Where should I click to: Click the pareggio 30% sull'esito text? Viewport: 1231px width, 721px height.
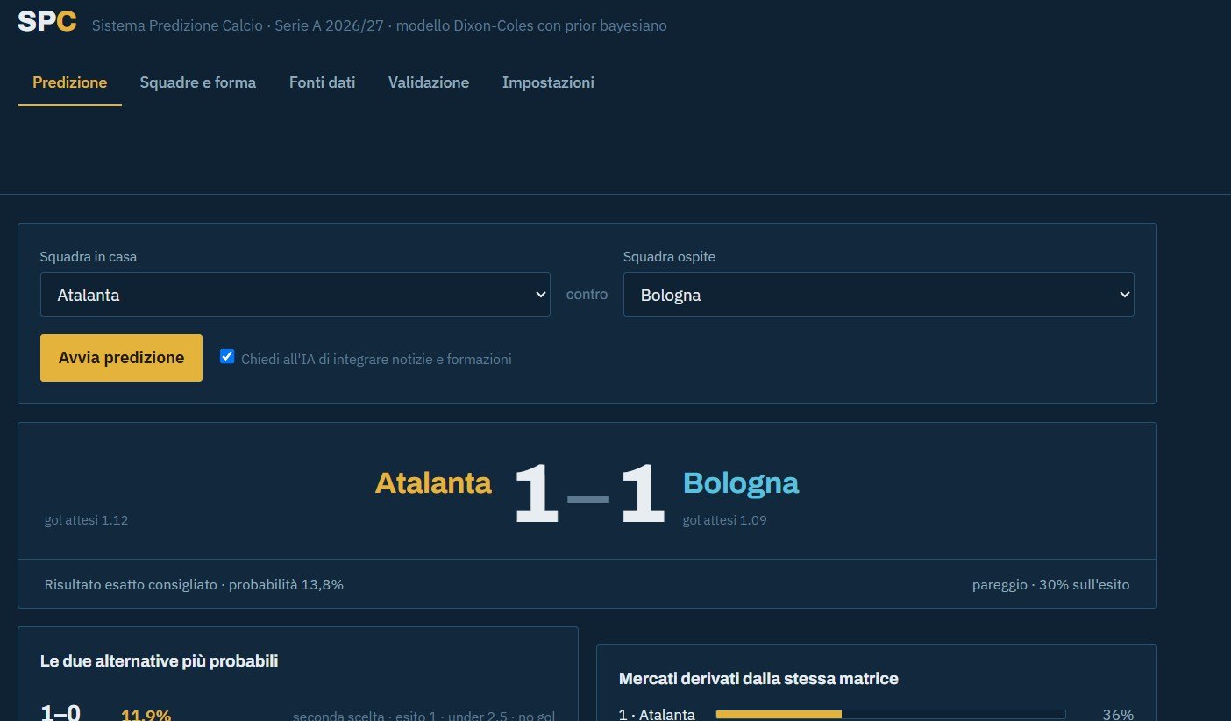pos(1050,584)
